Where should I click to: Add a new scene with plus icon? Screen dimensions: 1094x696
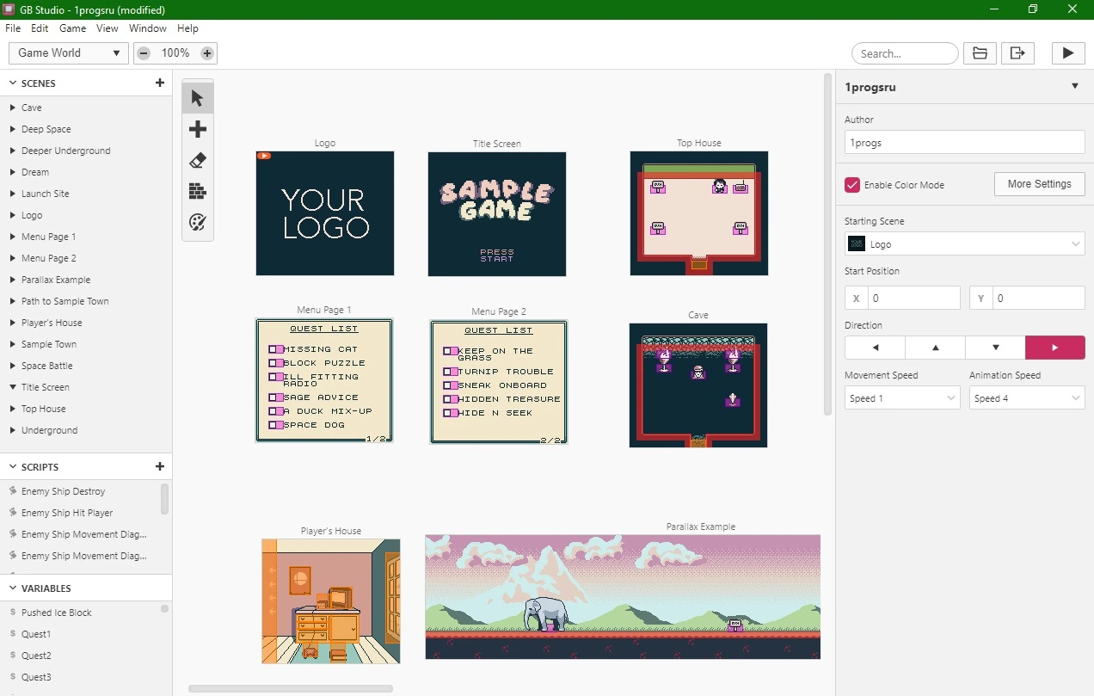pos(160,83)
